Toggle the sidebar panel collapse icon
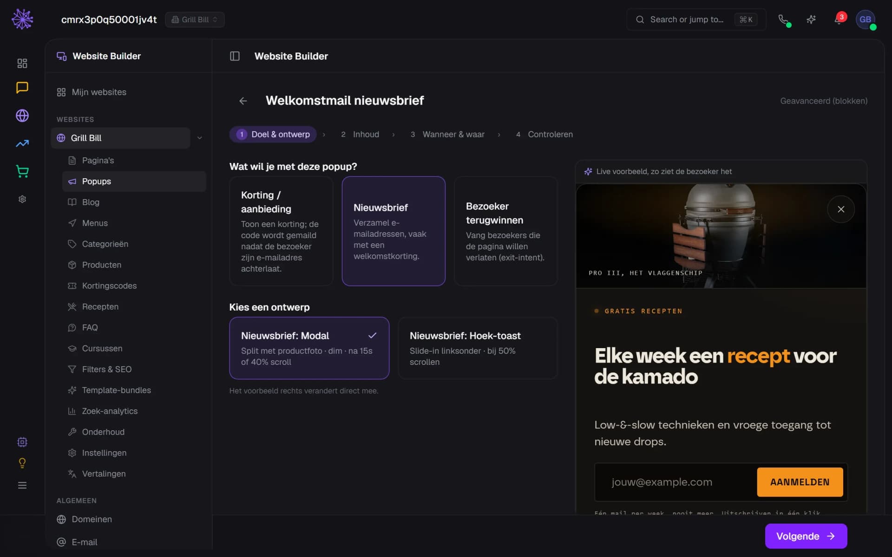This screenshot has width=892, height=557. (x=235, y=56)
